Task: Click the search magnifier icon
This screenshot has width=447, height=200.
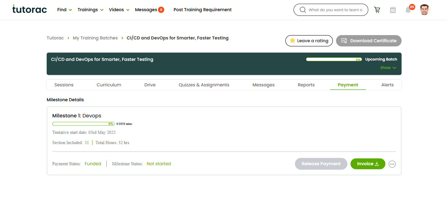Action: pyautogui.click(x=303, y=10)
